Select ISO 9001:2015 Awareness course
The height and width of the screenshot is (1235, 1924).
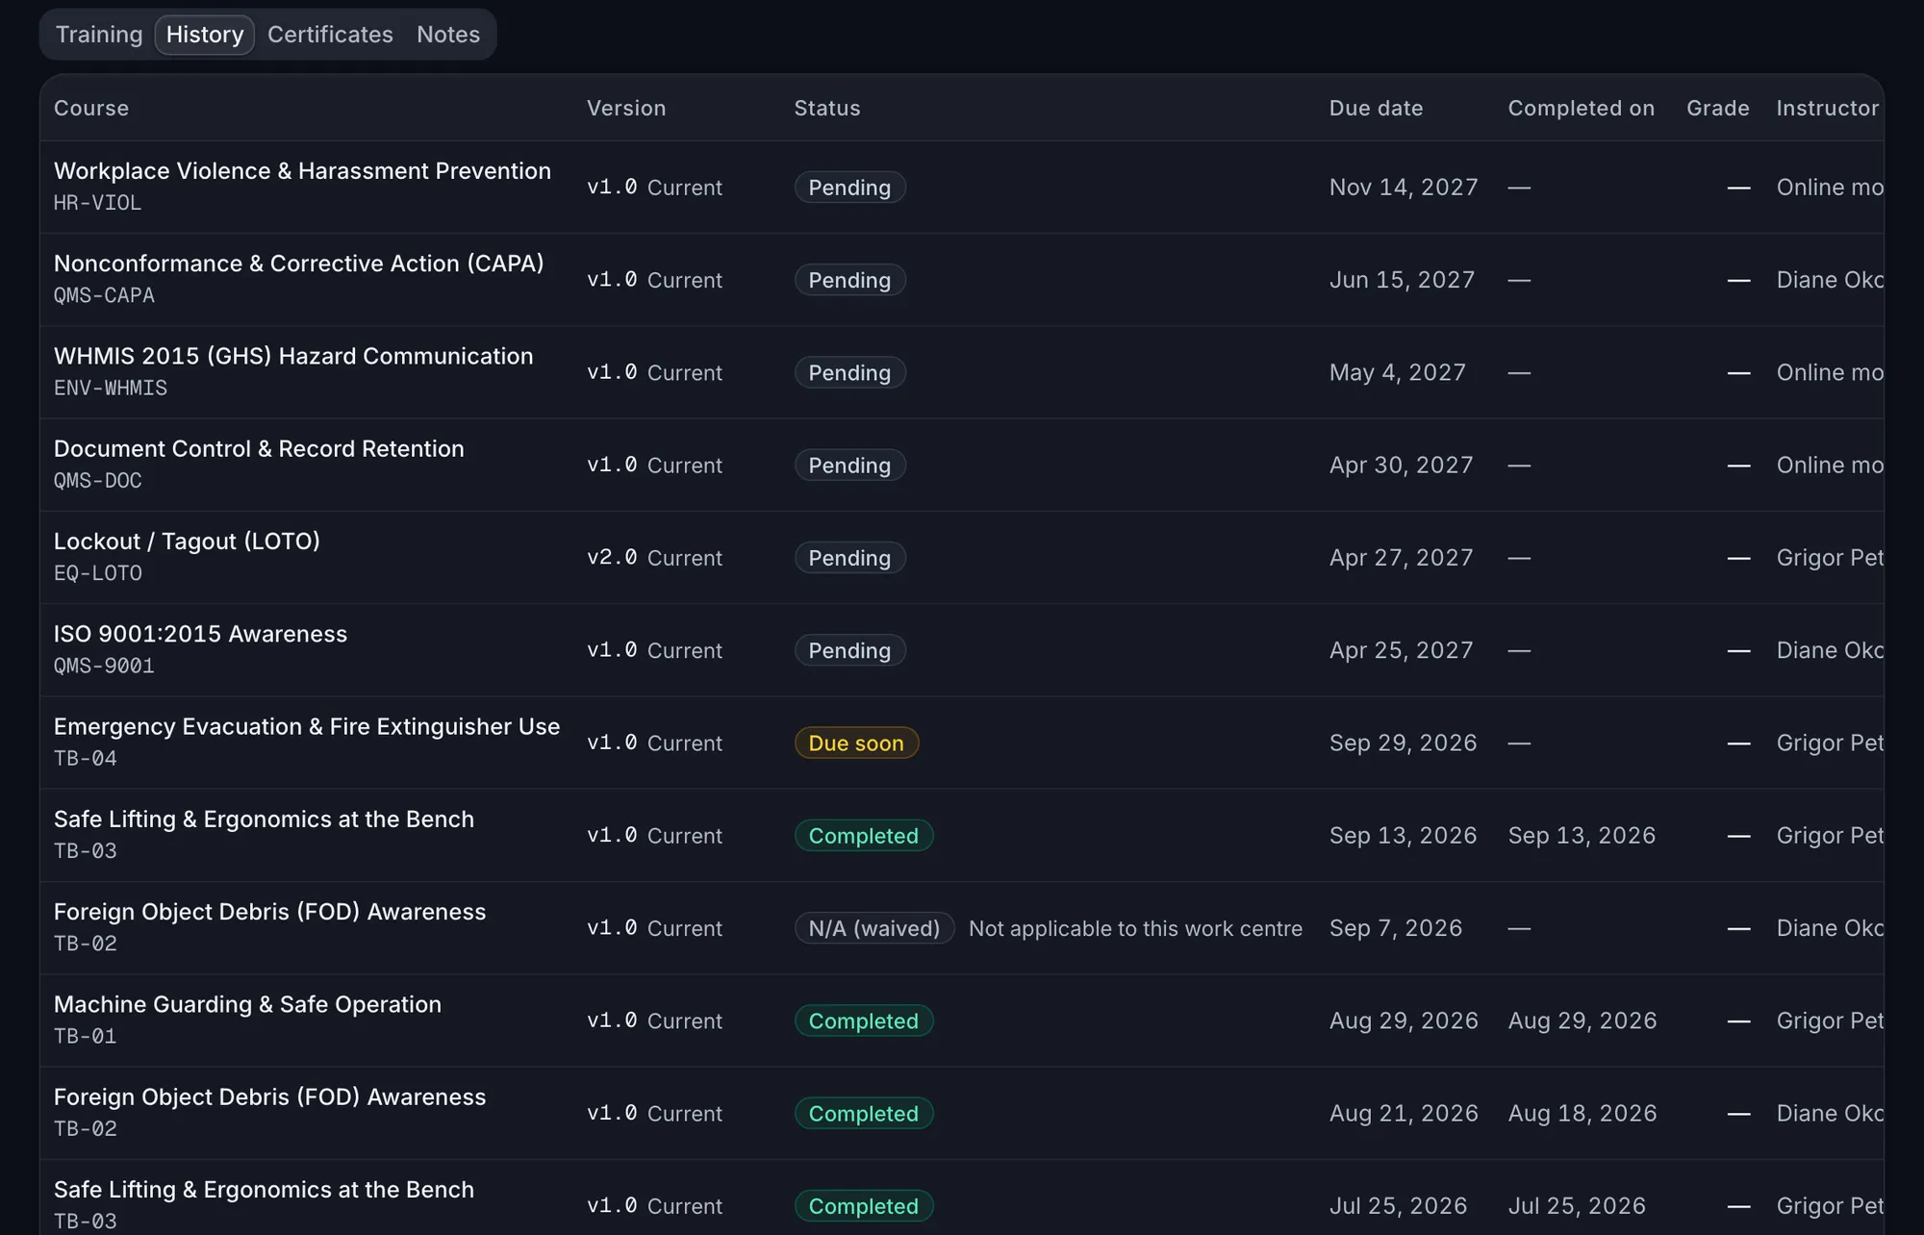pos(200,634)
